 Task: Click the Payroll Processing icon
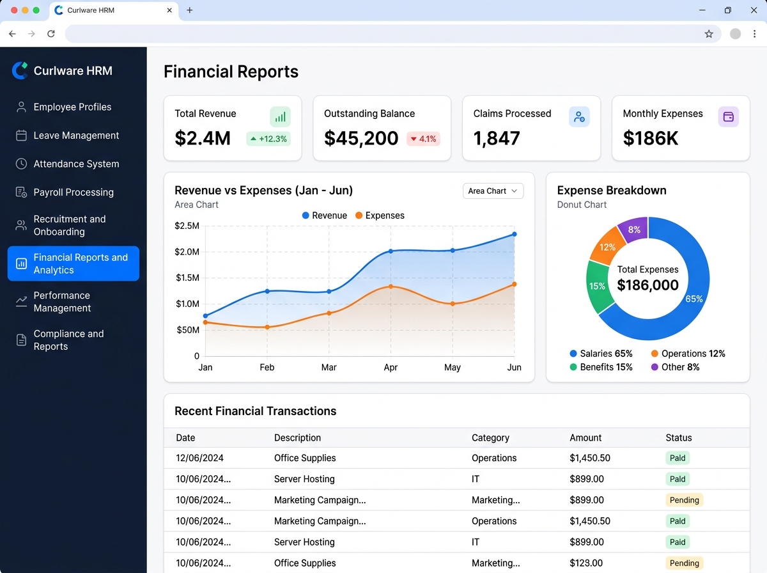21,192
